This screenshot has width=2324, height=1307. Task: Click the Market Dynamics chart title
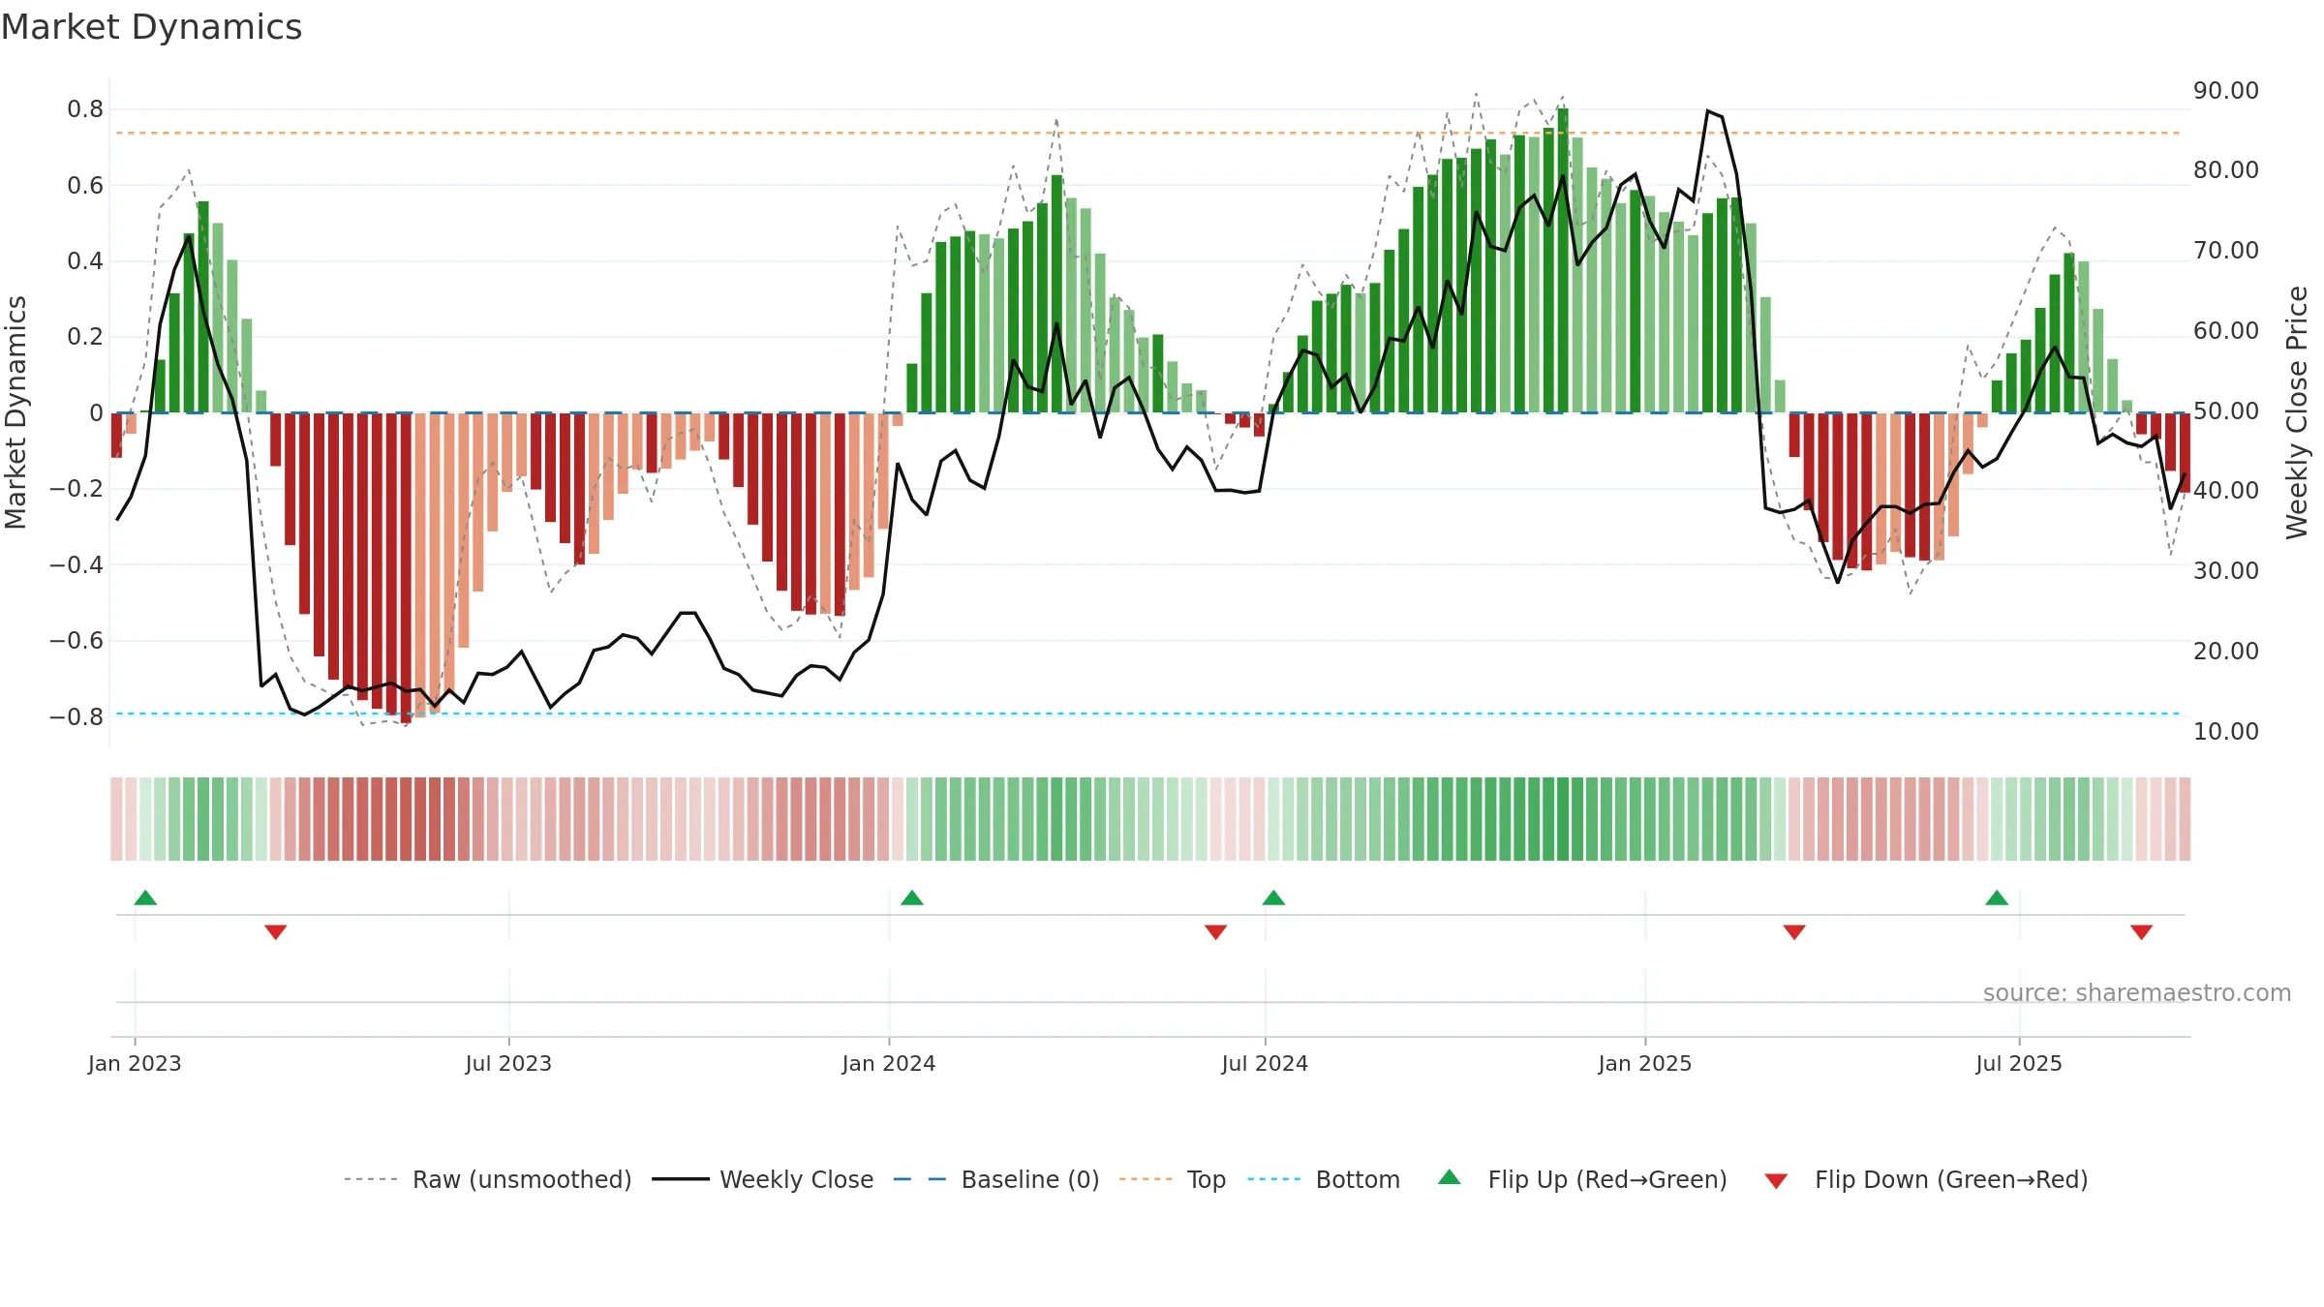tap(151, 27)
